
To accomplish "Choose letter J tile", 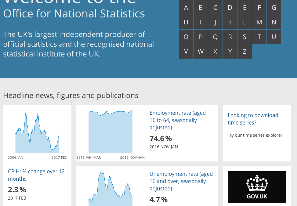I will pyautogui.click(x=216, y=22).
